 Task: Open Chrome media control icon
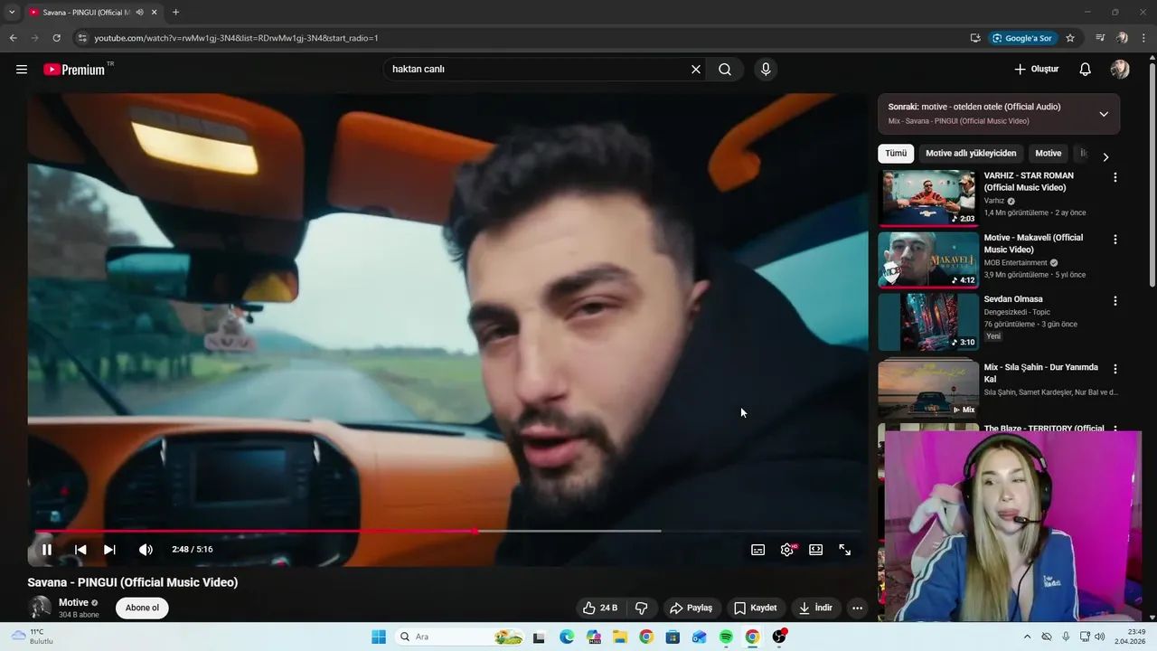click(x=1100, y=38)
